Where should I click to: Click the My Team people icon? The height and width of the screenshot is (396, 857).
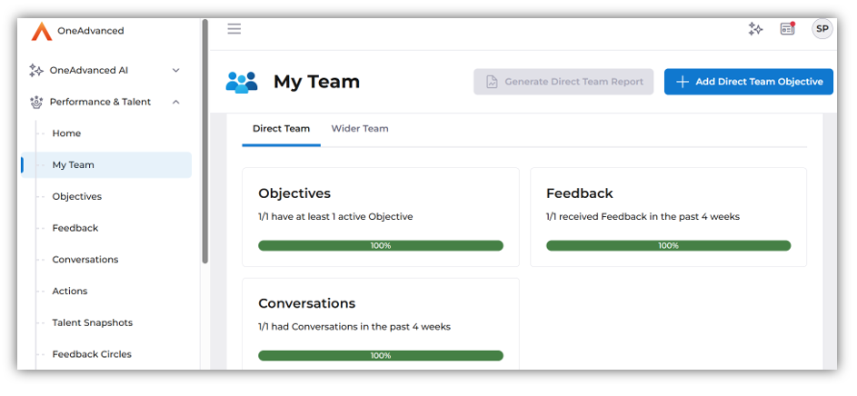point(242,82)
